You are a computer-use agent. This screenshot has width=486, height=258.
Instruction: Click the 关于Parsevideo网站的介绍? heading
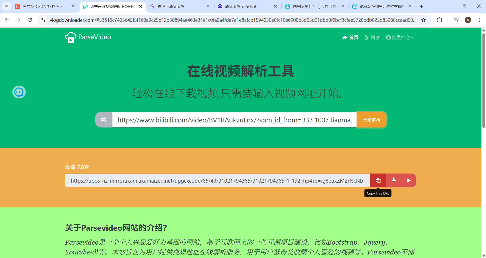(x=116, y=228)
